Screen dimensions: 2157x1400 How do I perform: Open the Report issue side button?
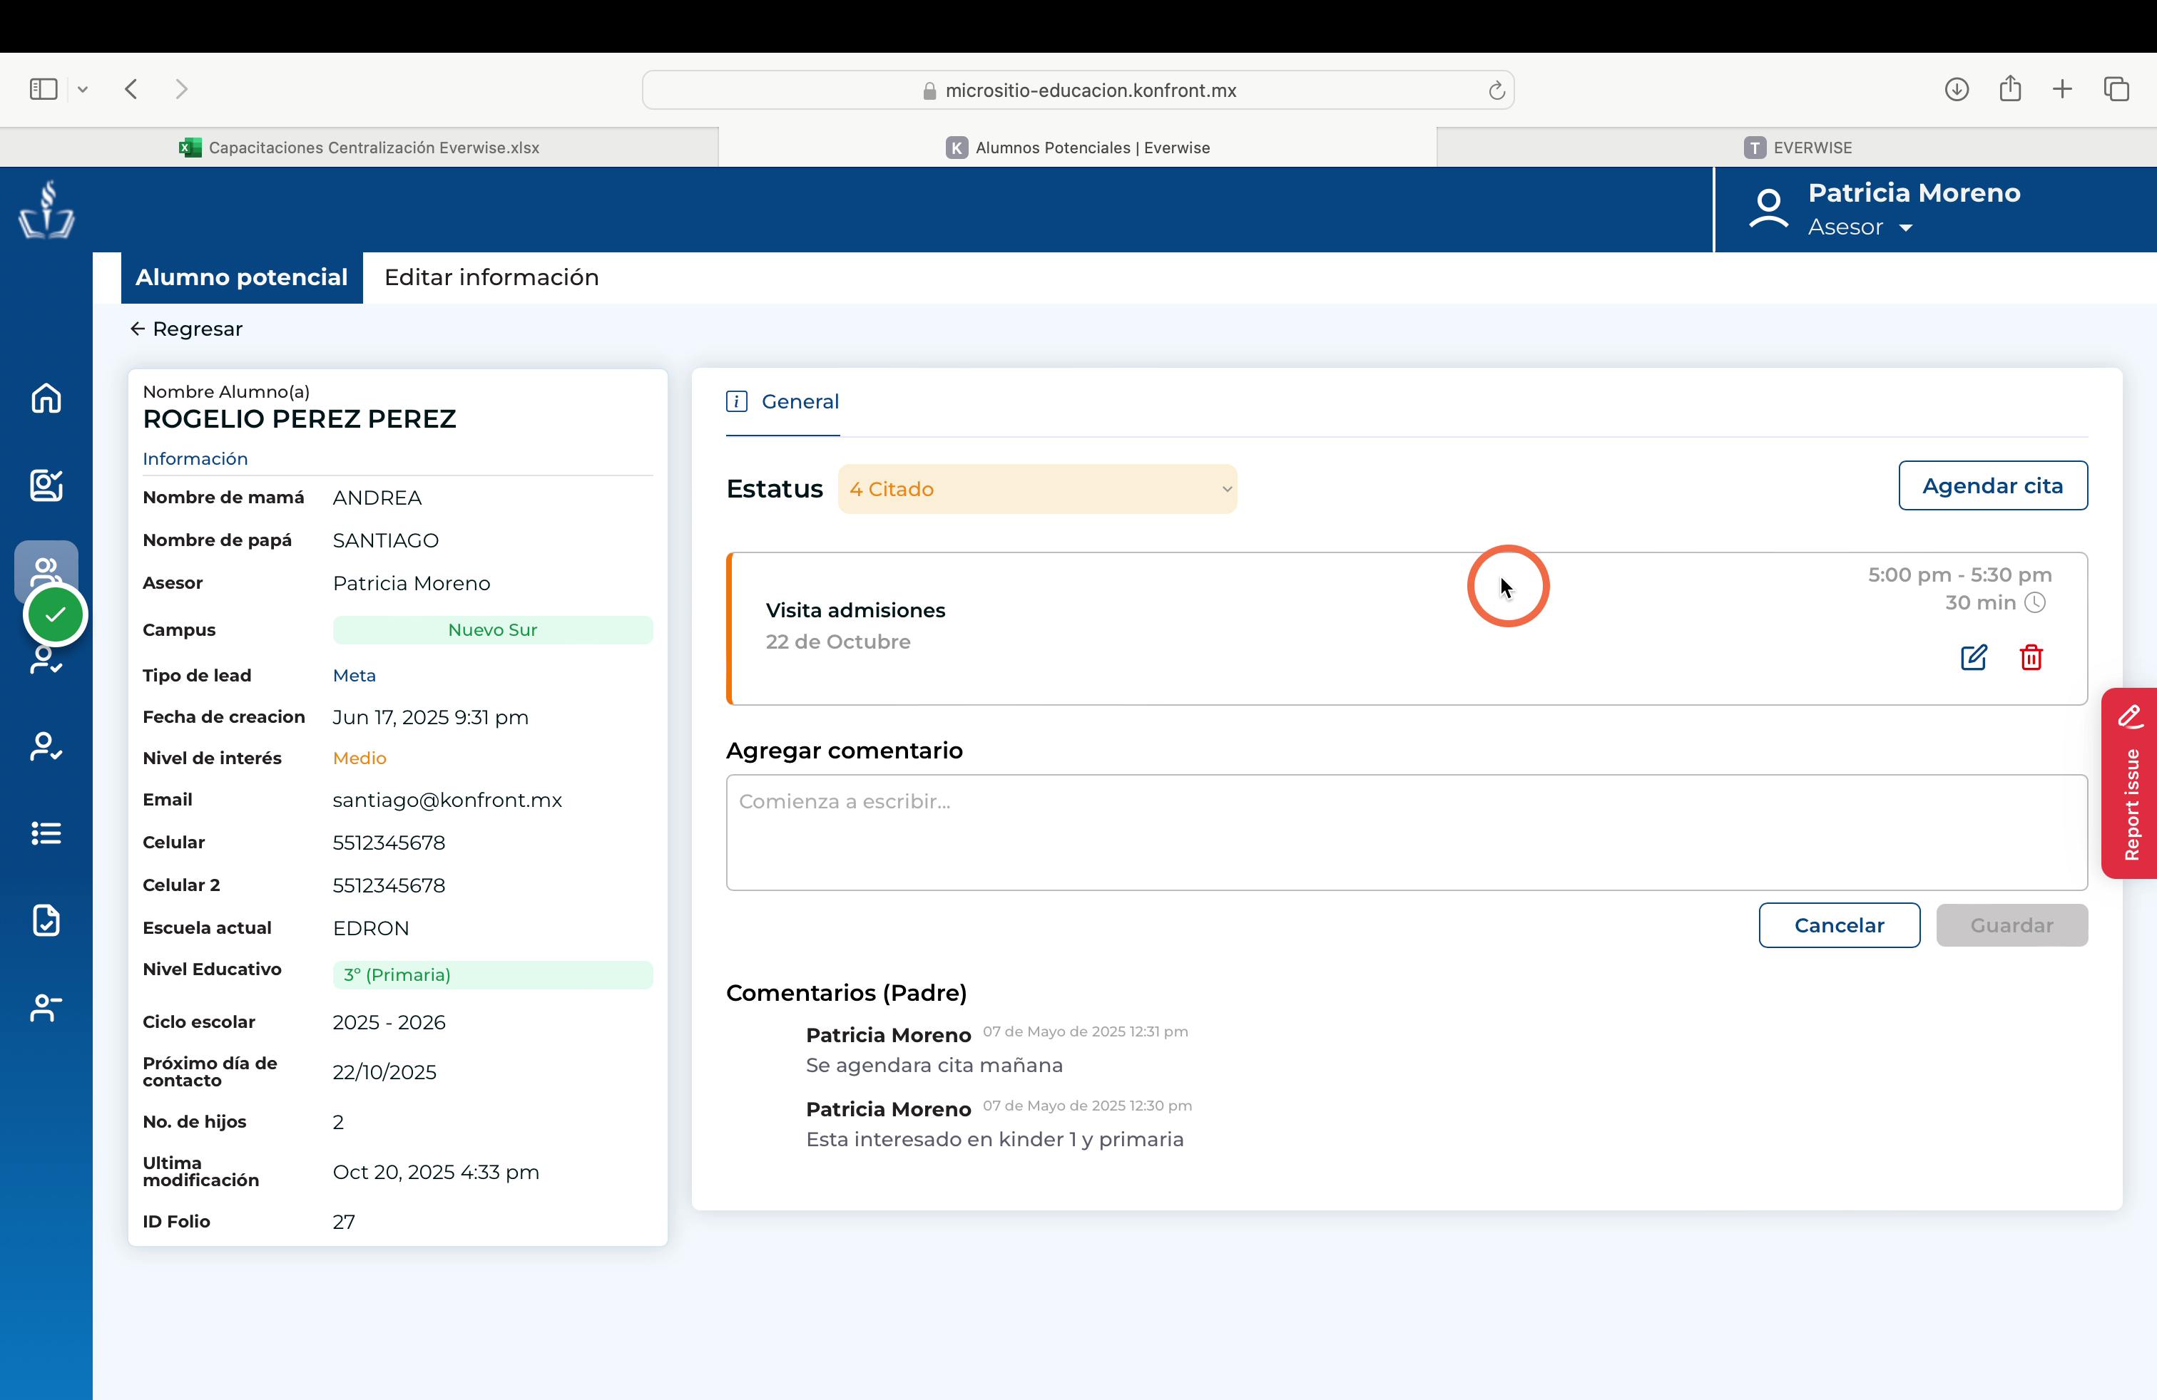tap(2129, 783)
